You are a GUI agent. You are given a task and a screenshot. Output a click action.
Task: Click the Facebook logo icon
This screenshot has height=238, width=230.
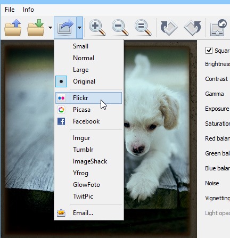coord(61,121)
